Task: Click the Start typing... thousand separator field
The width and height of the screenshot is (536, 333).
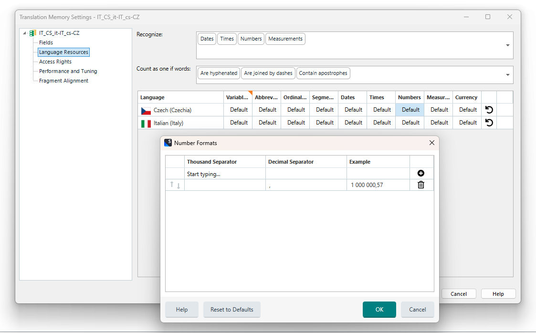Action: pos(225,174)
